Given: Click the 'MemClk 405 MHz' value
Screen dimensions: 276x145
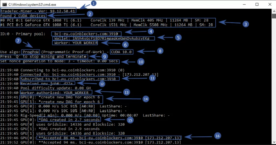Looking at the screenshot, I should pyautogui.click(x=147, y=20).
